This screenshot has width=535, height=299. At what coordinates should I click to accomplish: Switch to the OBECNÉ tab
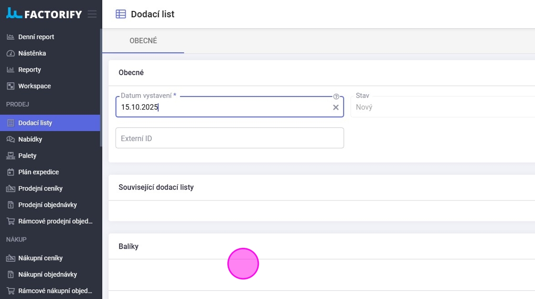point(143,41)
